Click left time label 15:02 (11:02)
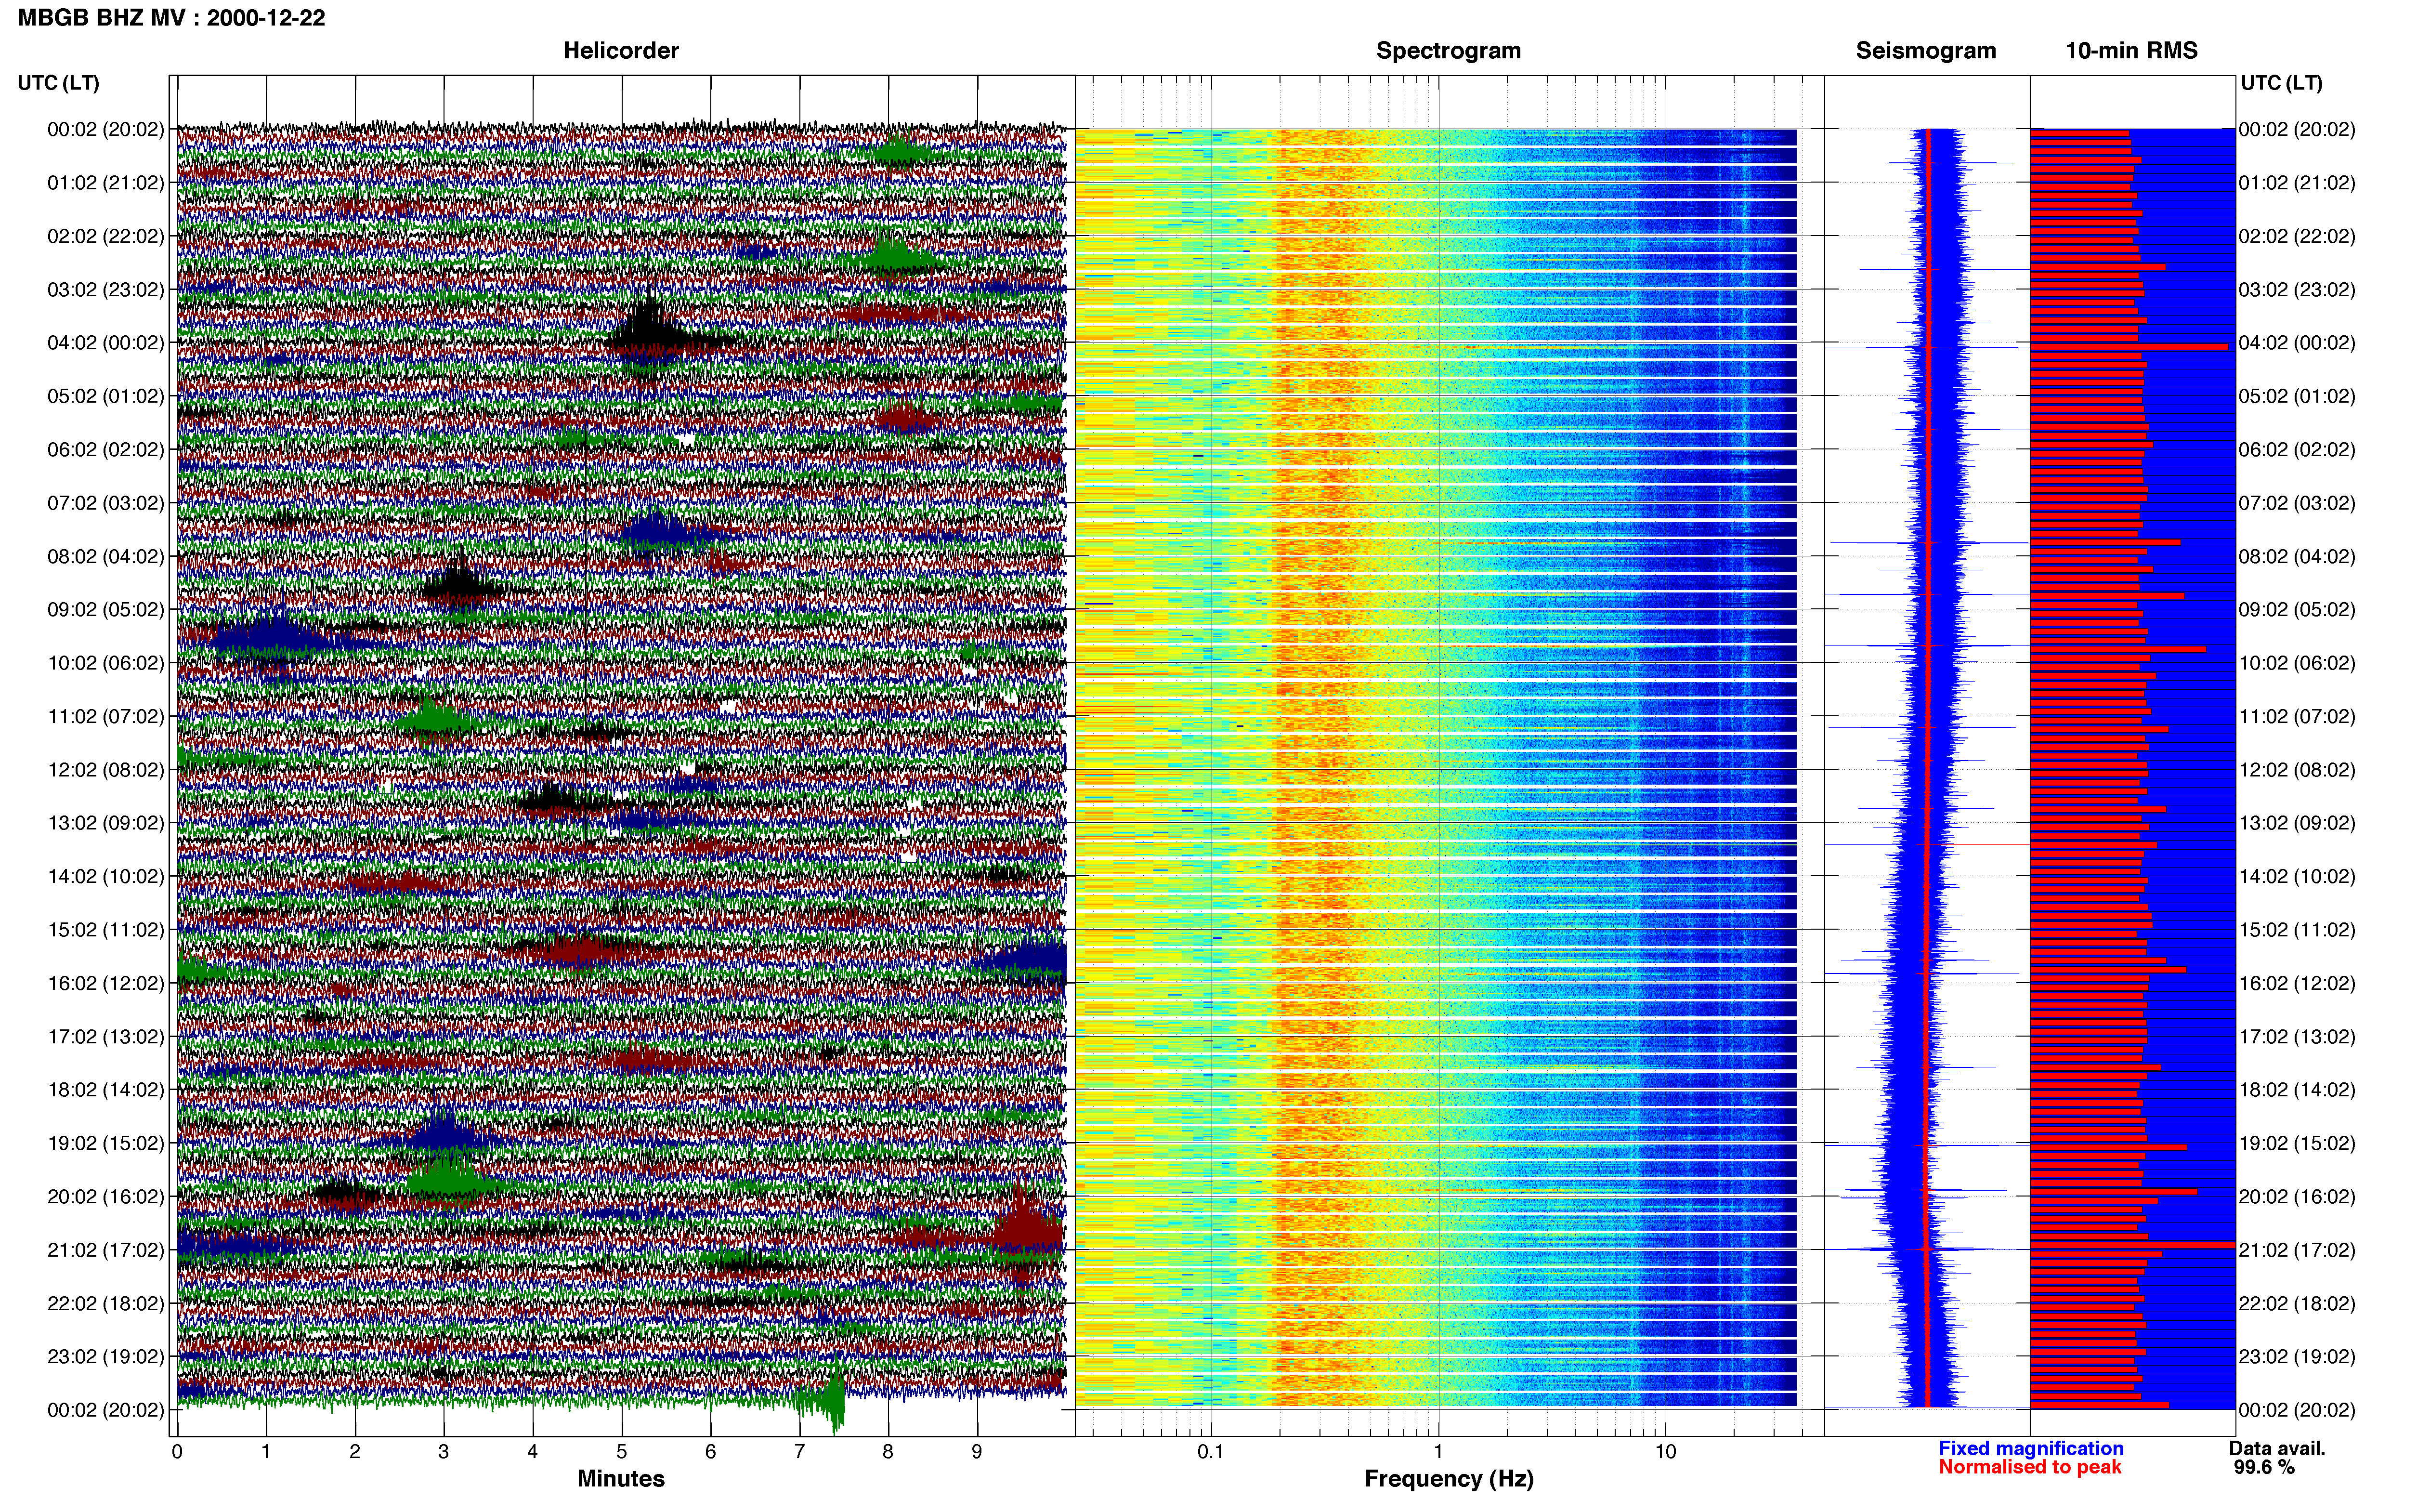The width and height of the screenshot is (2417, 1512). (106, 930)
